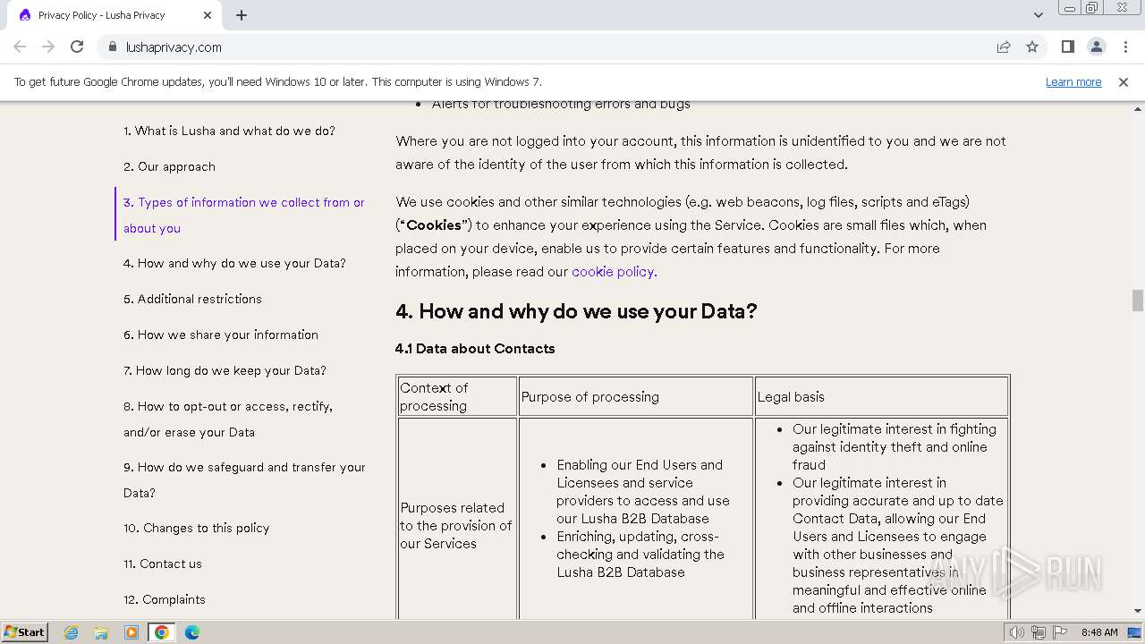This screenshot has width=1145, height=644.
Task: Click the page vertical scrollbar thumb
Action: tap(1137, 301)
